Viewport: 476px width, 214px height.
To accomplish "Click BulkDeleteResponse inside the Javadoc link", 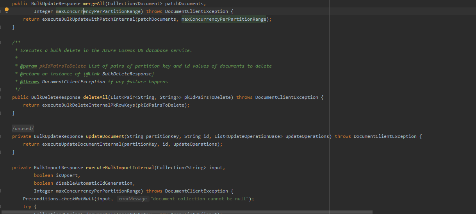I will [x=127, y=74].
